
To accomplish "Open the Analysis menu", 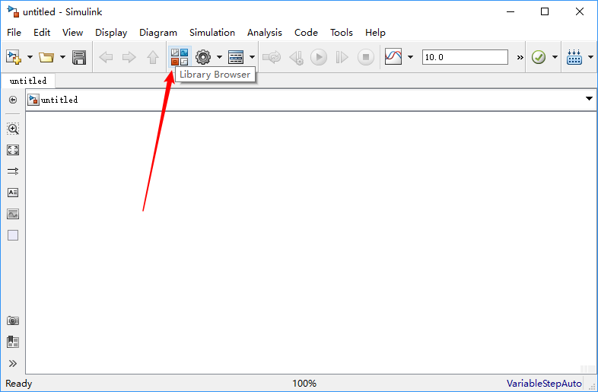I will pyautogui.click(x=264, y=33).
